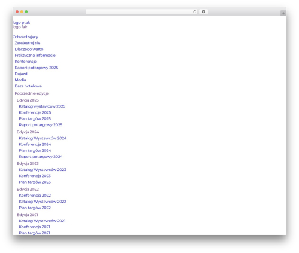
Task: Open 'Plan targów 2023'
Action: 35,182
